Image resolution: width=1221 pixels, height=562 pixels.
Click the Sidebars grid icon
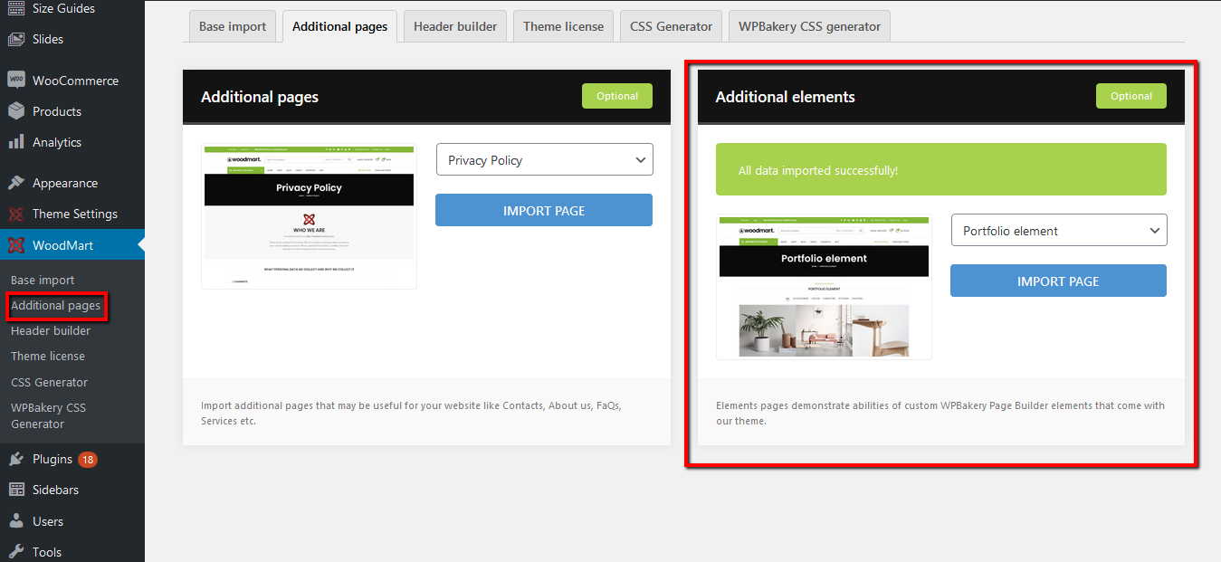click(16, 490)
